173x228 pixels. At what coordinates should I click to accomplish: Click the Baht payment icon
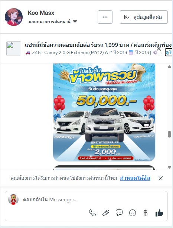[146, 213]
